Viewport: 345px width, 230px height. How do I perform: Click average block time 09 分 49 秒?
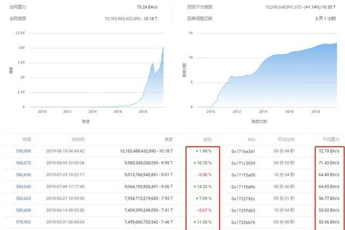tap(284, 151)
